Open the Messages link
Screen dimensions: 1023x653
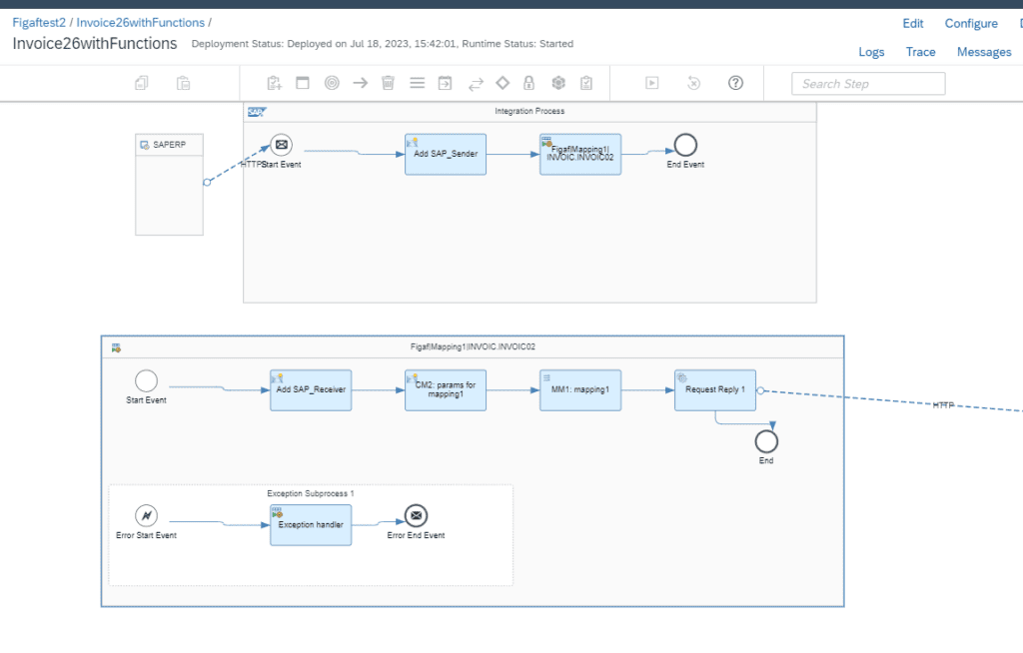click(984, 52)
